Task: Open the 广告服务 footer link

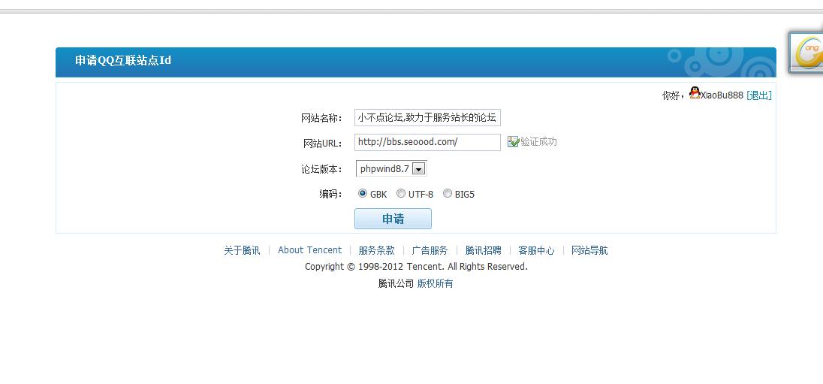Action: (430, 250)
